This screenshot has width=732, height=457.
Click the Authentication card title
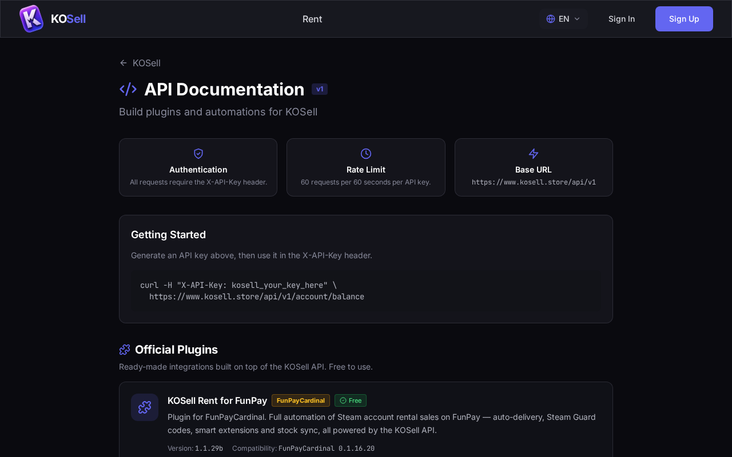pyautogui.click(x=198, y=170)
